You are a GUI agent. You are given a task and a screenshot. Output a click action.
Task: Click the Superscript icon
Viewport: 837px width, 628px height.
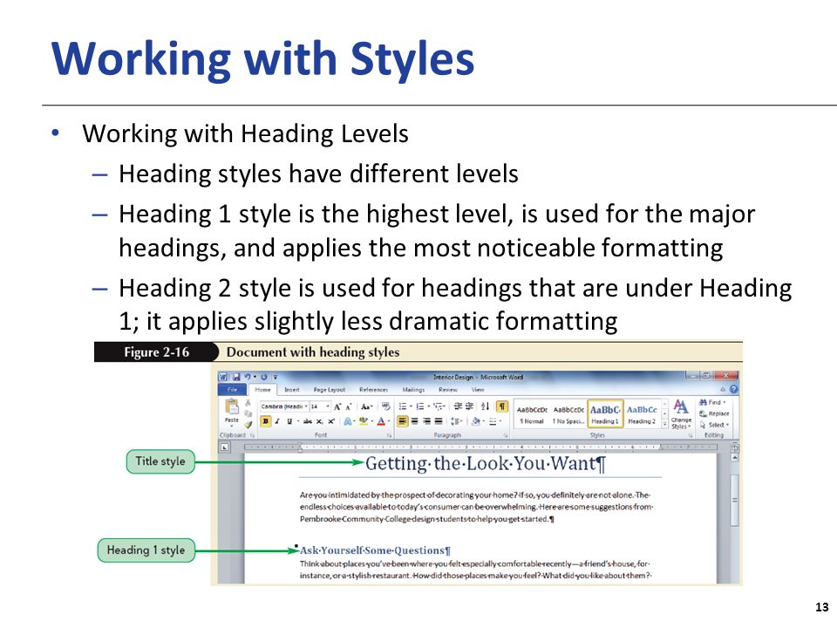click(331, 421)
